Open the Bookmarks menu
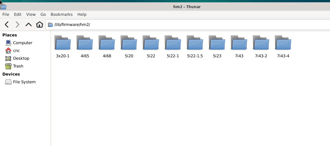Image resolution: width=330 pixels, height=146 pixels. coord(61,14)
